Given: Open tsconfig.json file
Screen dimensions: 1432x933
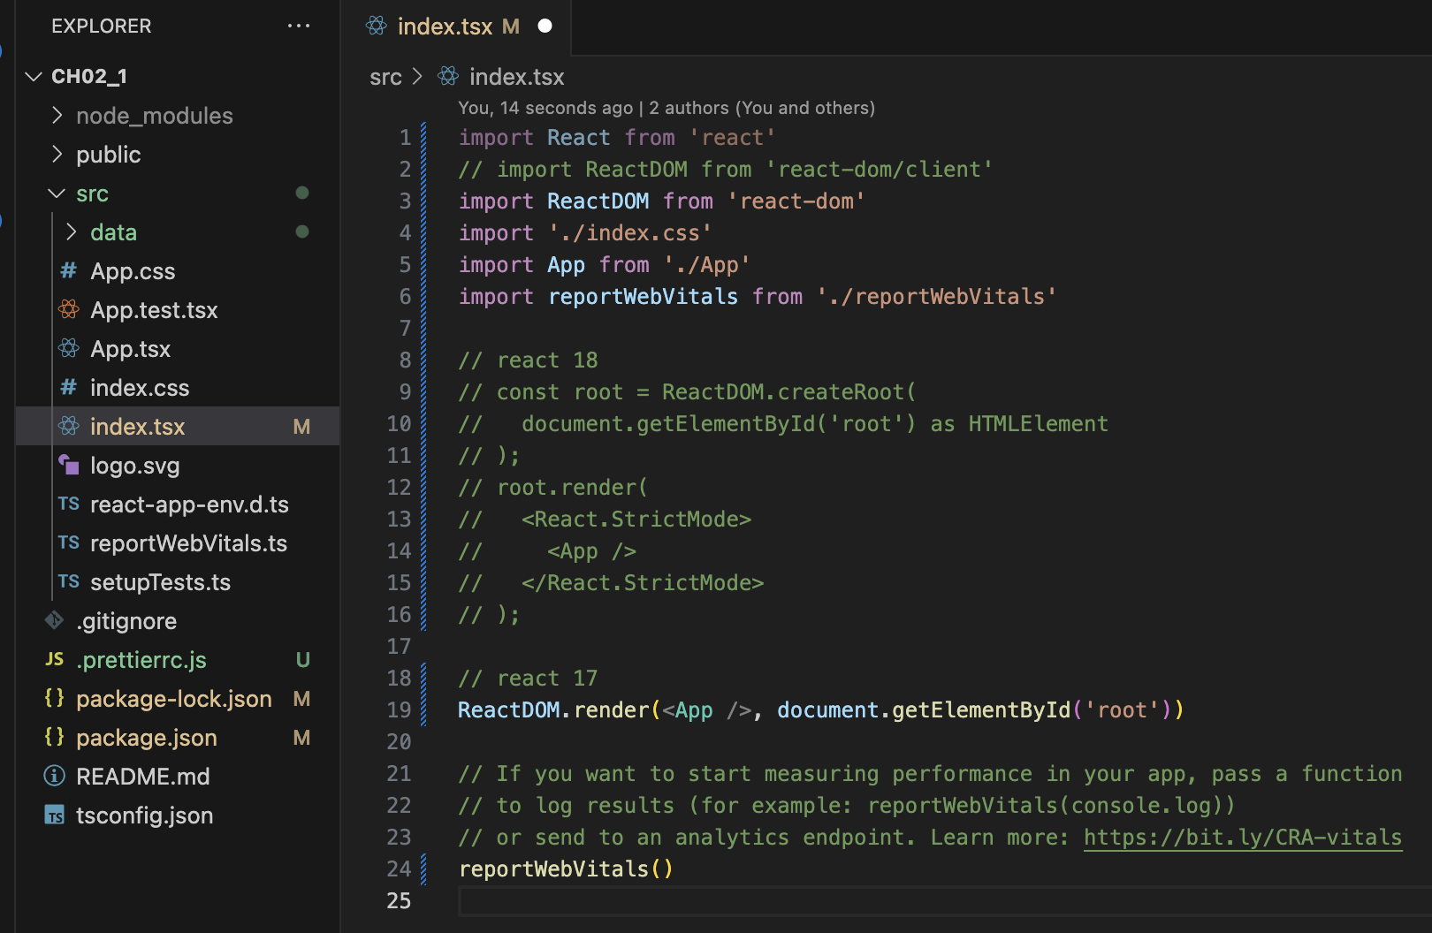Looking at the screenshot, I should point(144,815).
